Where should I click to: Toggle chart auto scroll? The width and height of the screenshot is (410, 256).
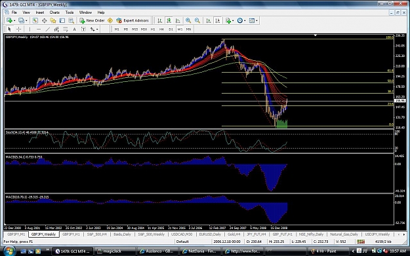coord(209,20)
